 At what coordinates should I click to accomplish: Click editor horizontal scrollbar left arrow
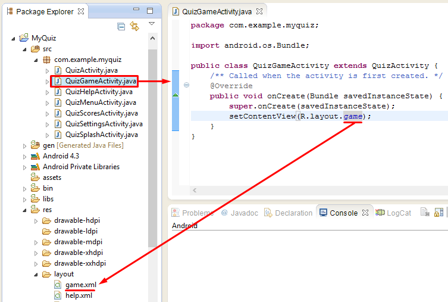pyautogui.click(x=195, y=190)
